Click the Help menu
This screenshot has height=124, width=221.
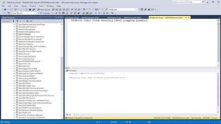click(x=59, y=6)
